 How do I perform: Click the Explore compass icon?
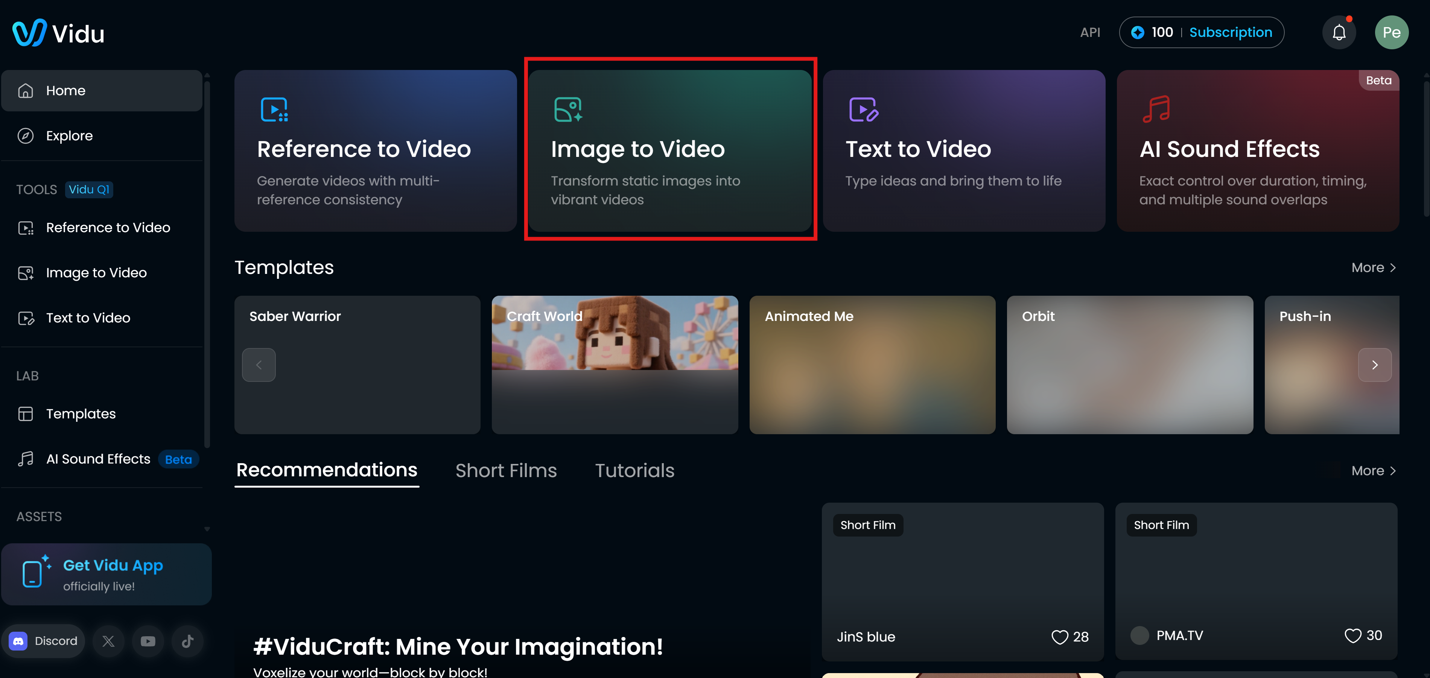pyautogui.click(x=26, y=135)
